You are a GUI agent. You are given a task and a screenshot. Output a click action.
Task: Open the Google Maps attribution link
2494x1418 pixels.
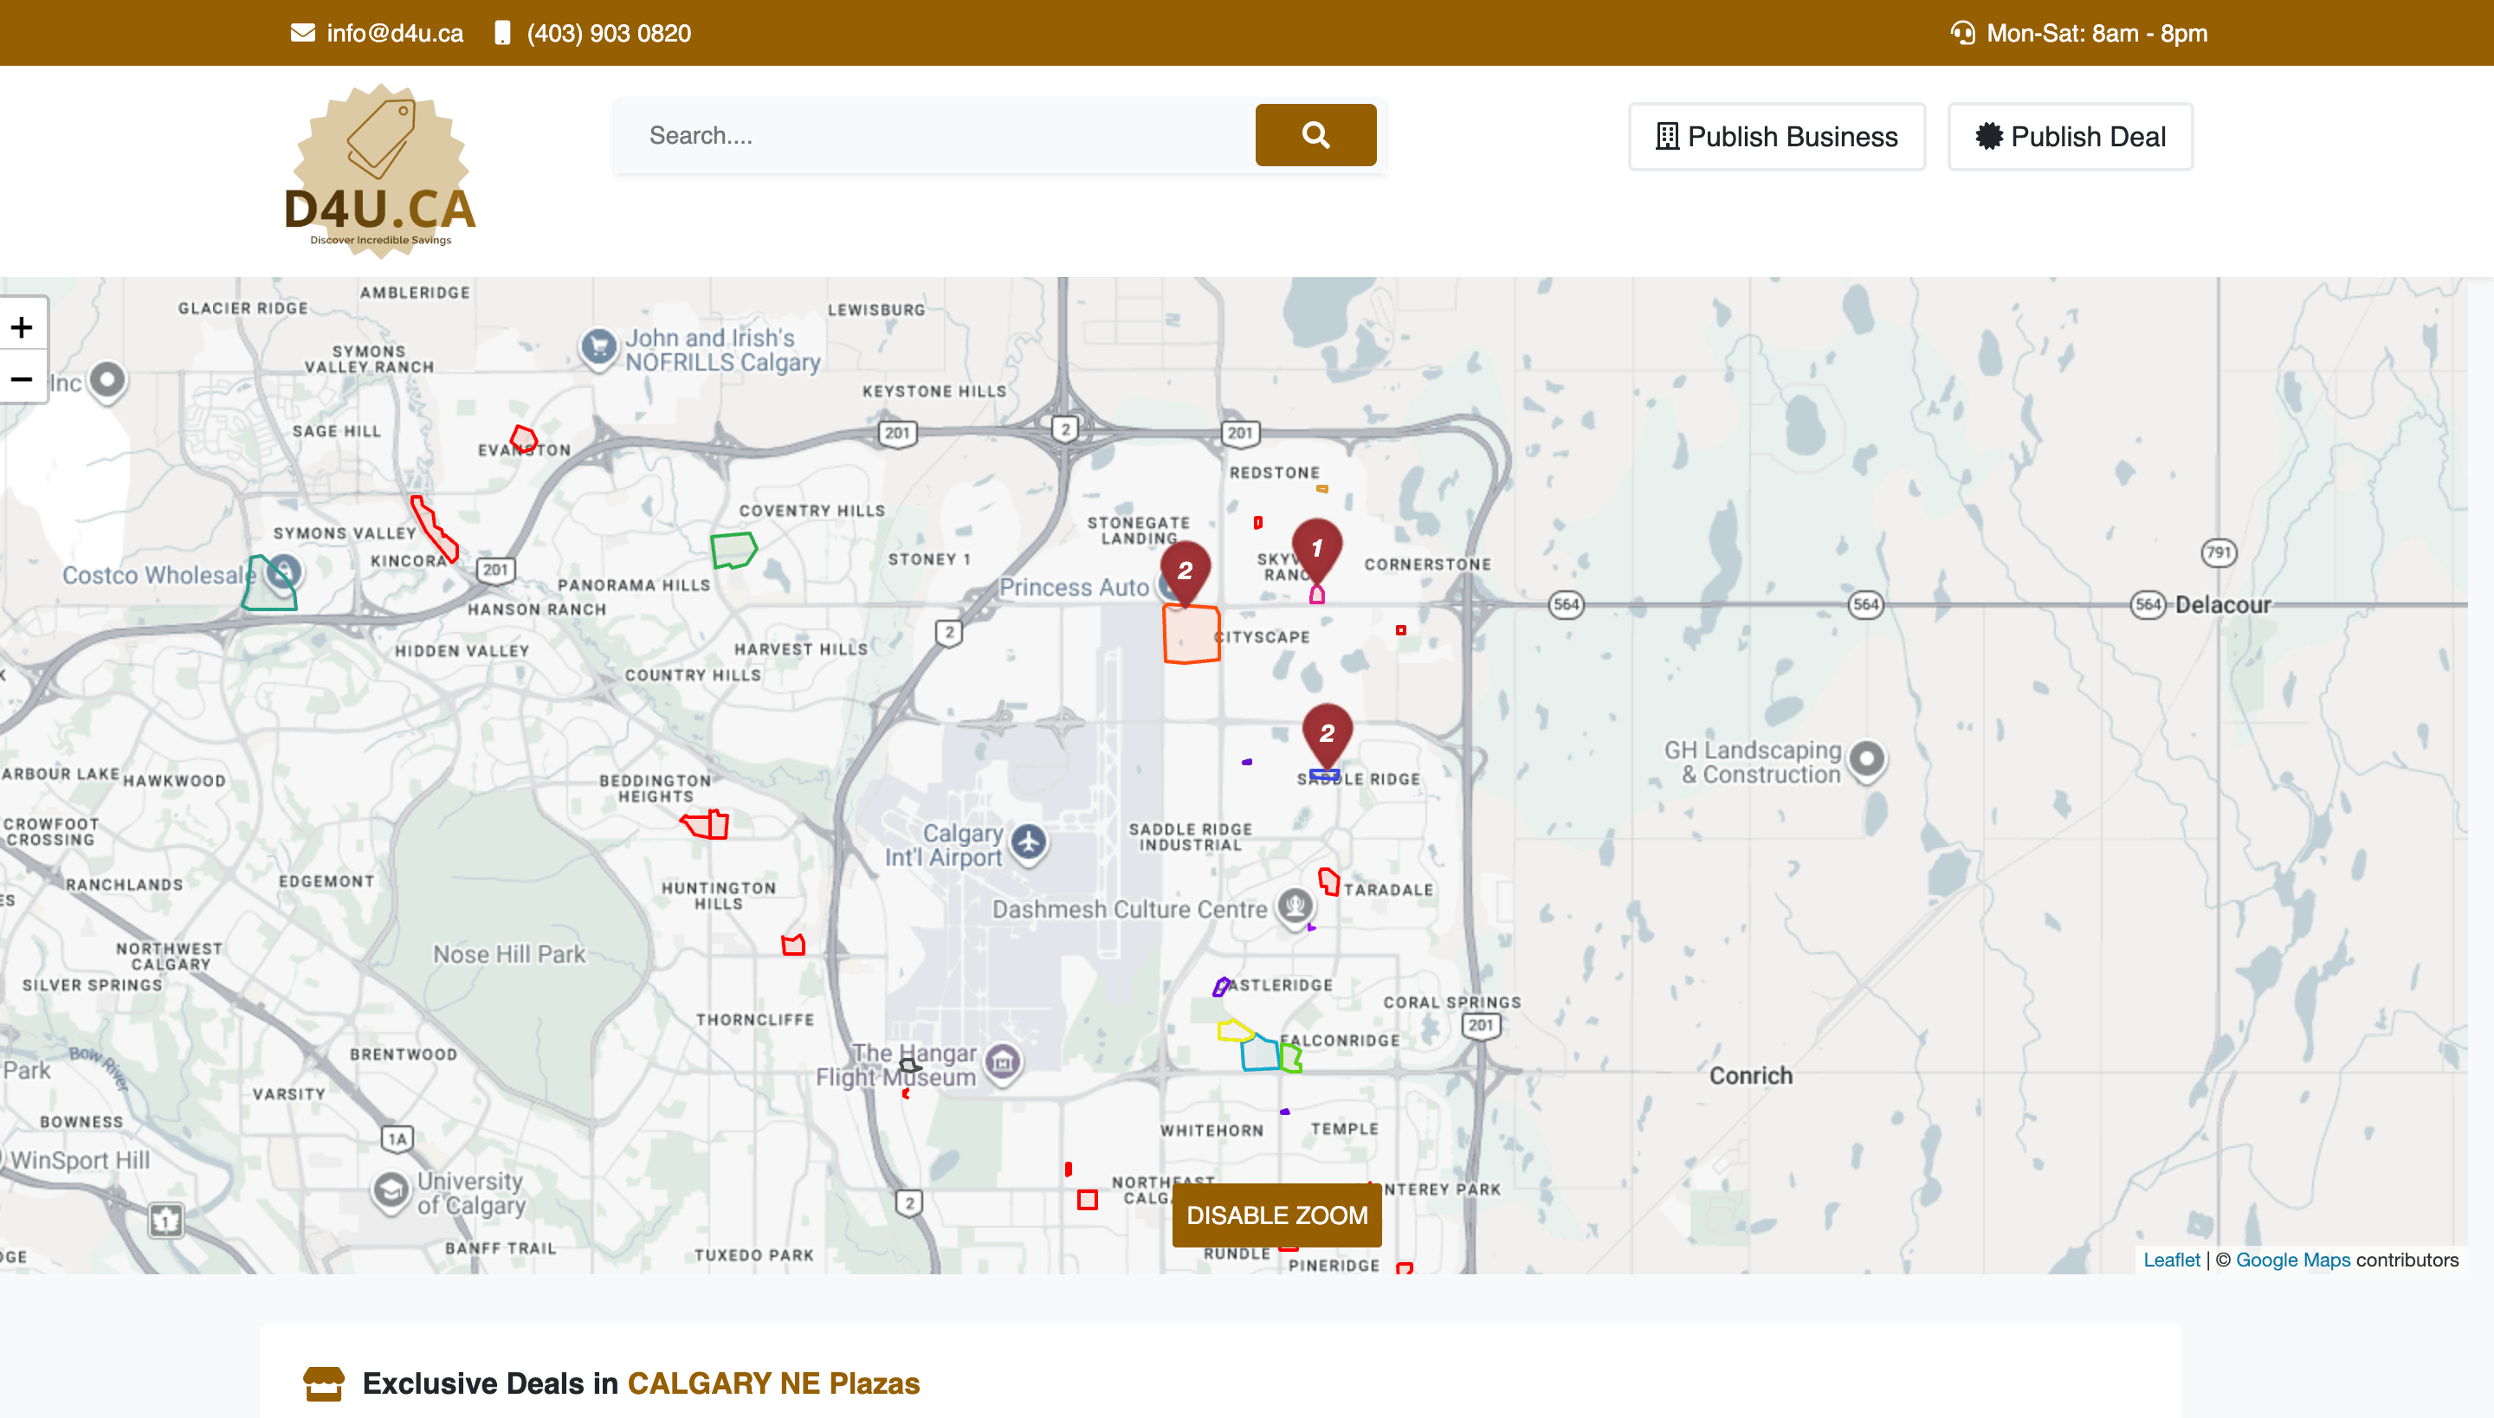click(2292, 1260)
